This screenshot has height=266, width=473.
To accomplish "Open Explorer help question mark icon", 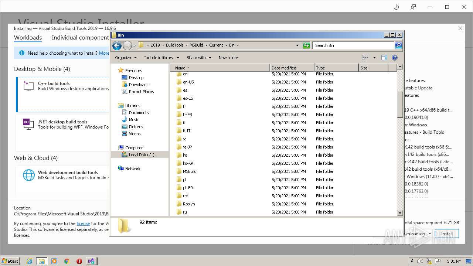I will 395,58.
